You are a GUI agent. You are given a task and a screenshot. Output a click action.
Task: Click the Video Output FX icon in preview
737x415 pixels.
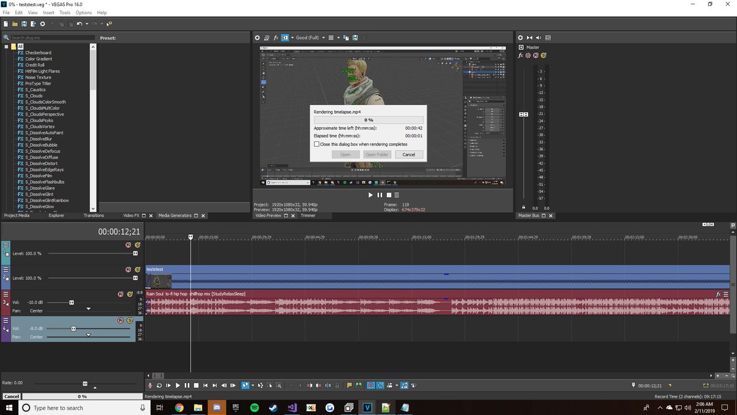pos(276,38)
